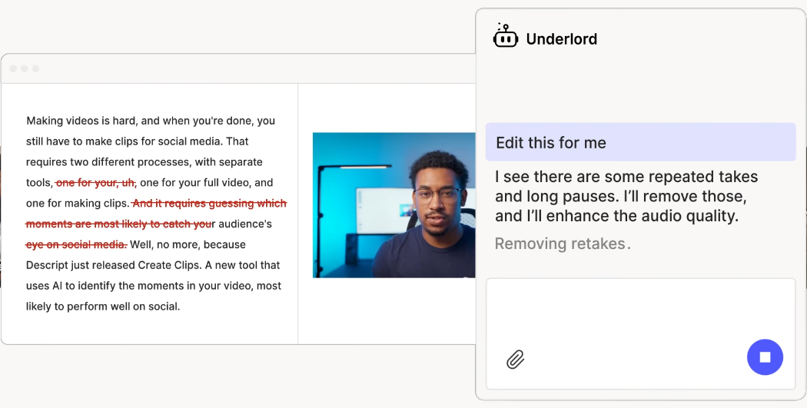The image size is (807, 408).
Task: Click "likely to perform well on social" line
Action: pyautogui.click(x=103, y=307)
